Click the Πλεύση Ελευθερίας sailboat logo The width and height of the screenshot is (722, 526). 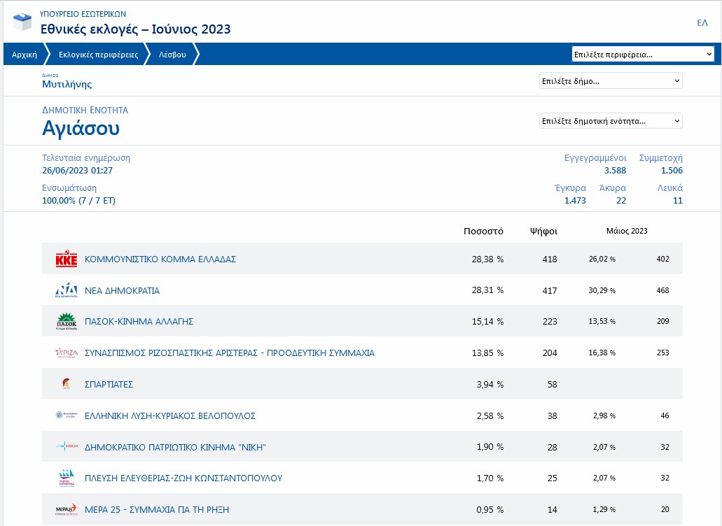66,478
